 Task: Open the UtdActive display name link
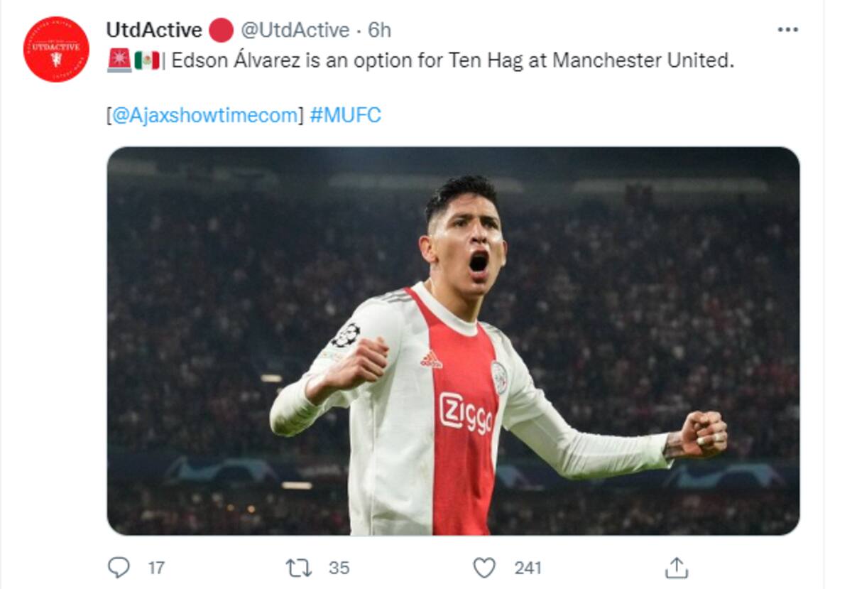point(154,30)
